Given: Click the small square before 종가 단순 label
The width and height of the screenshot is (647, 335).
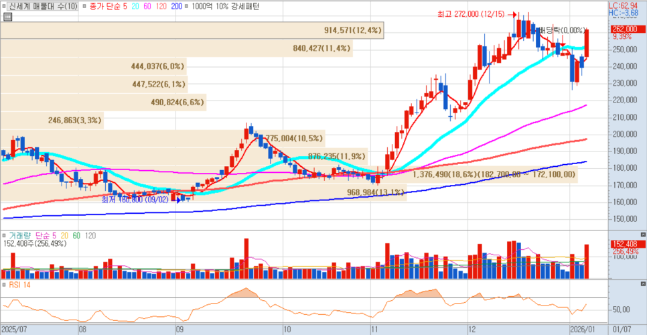Looking at the screenshot, I should 84,5.
